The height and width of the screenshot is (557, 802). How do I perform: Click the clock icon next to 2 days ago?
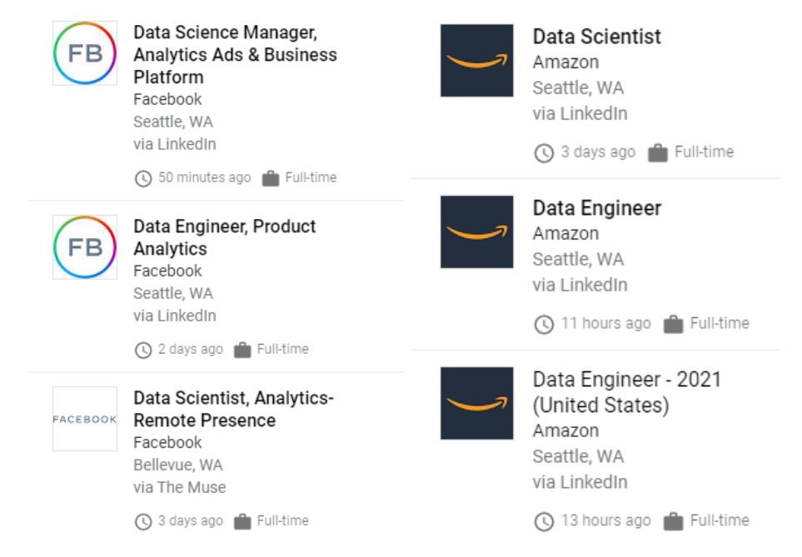143,350
